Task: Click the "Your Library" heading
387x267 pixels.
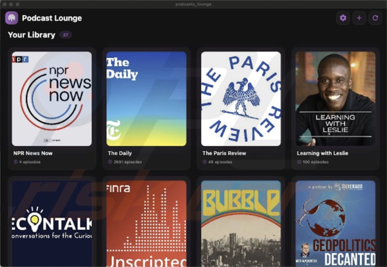Action: pos(31,35)
